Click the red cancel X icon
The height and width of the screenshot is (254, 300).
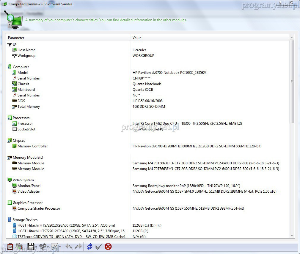coord(108,247)
